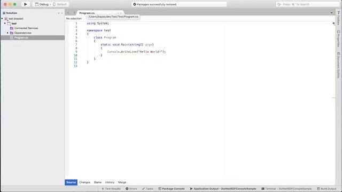Open the Build Output pad
This screenshot has height=192, width=342.
click(x=327, y=189)
